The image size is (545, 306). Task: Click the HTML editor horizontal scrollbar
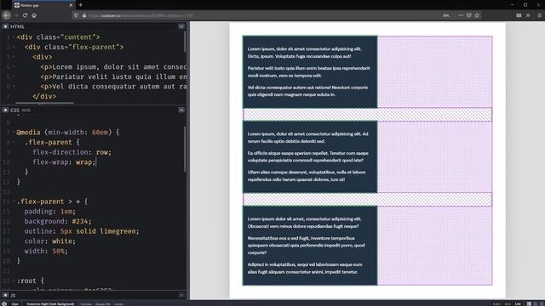(44, 103)
